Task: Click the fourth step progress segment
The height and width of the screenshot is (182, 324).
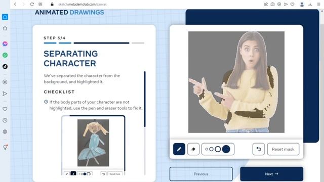Action: [138, 43]
